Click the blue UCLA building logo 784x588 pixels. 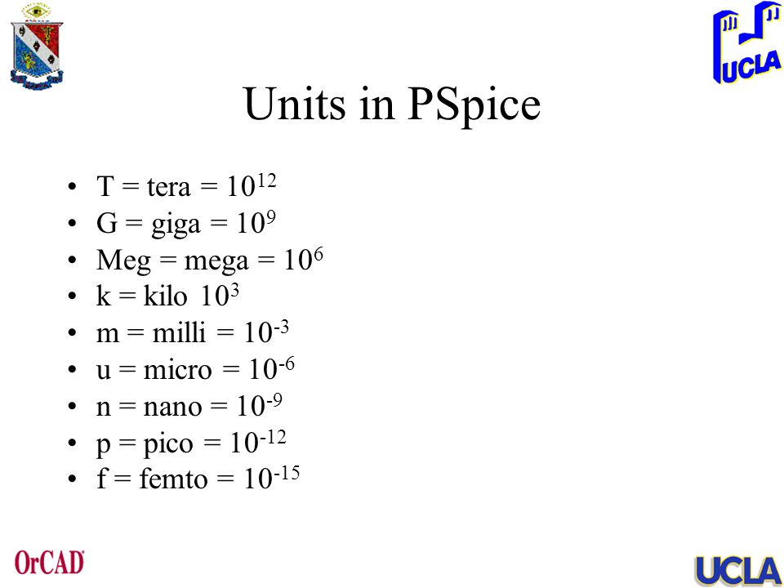click(747, 42)
